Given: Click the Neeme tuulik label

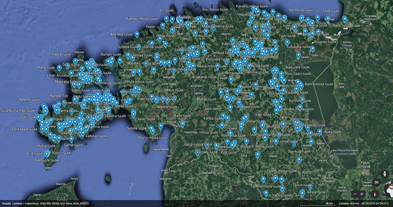Looking at the screenshot, I should [x=29, y=100].
